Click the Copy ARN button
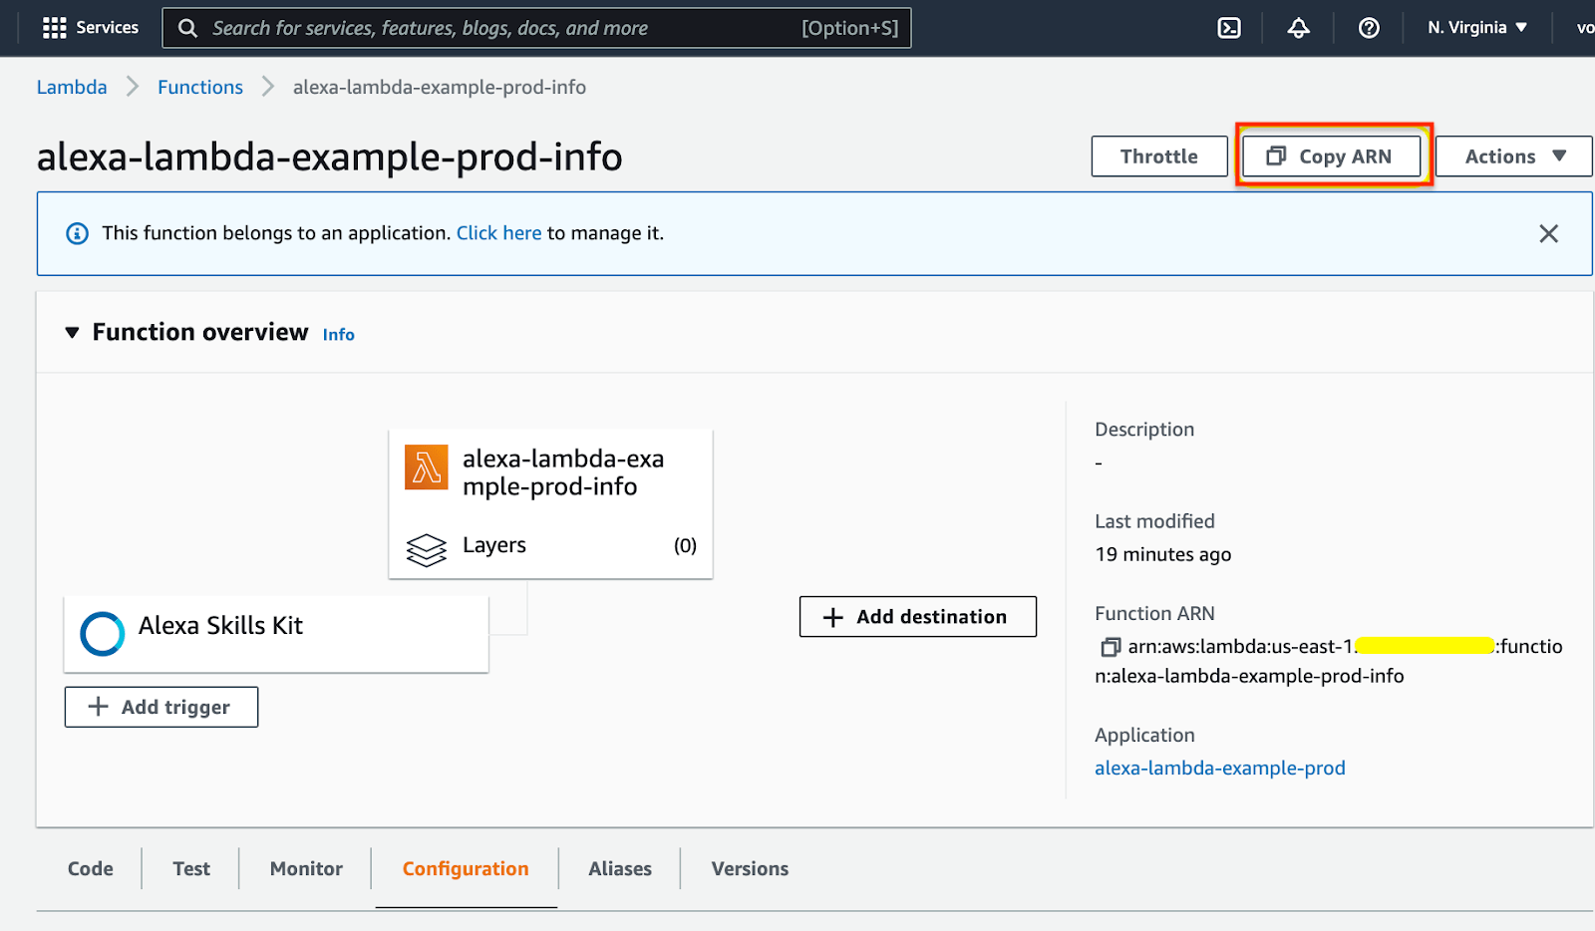 pos(1331,156)
